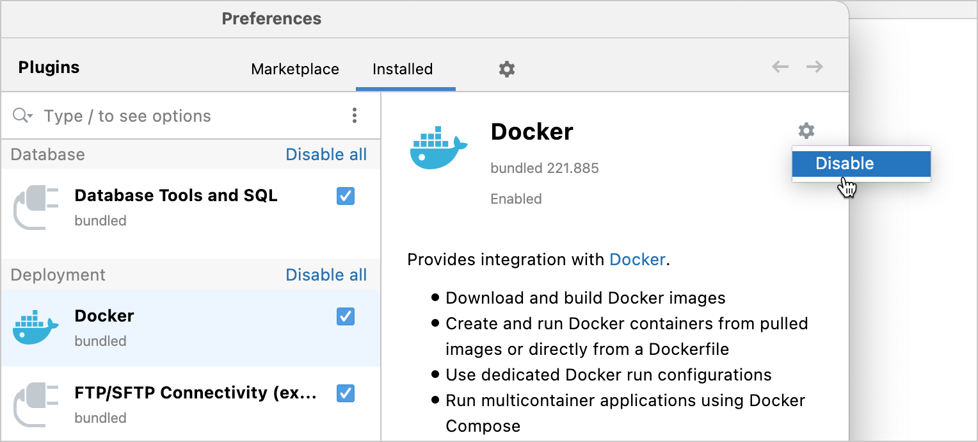Click the back navigation arrow

[780, 66]
